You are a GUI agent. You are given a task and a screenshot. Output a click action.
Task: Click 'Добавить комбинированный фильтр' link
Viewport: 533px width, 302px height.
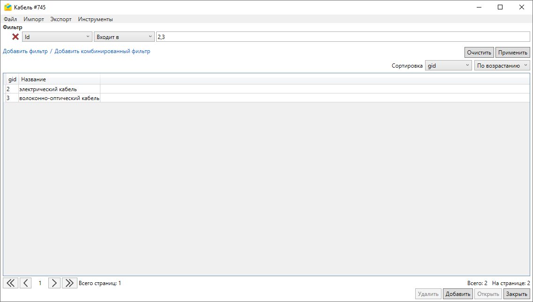click(x=102, y=51)
